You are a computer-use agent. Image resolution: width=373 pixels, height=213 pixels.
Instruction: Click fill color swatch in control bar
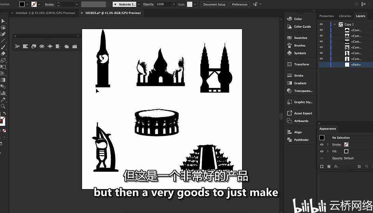22,4
